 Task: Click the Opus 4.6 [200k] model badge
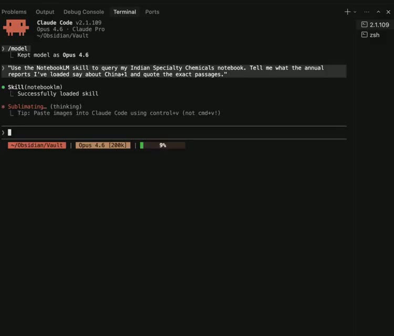pyautogui.click(x=102, y=145)
